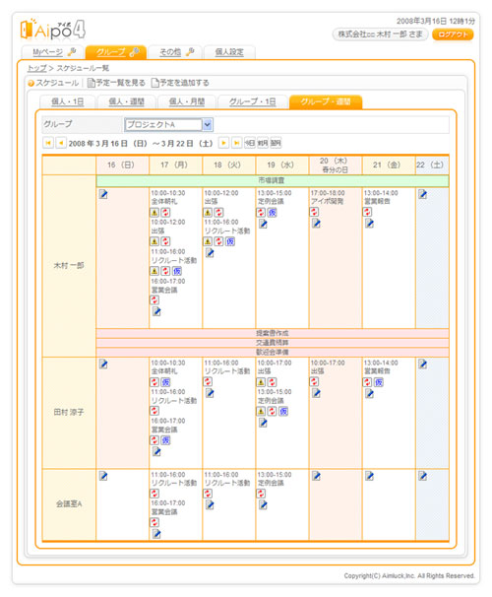Switch to 個人・月間 schedule view
Image resolution: width=492 pixels, height=597 pixels.
[x=187, y=101]
